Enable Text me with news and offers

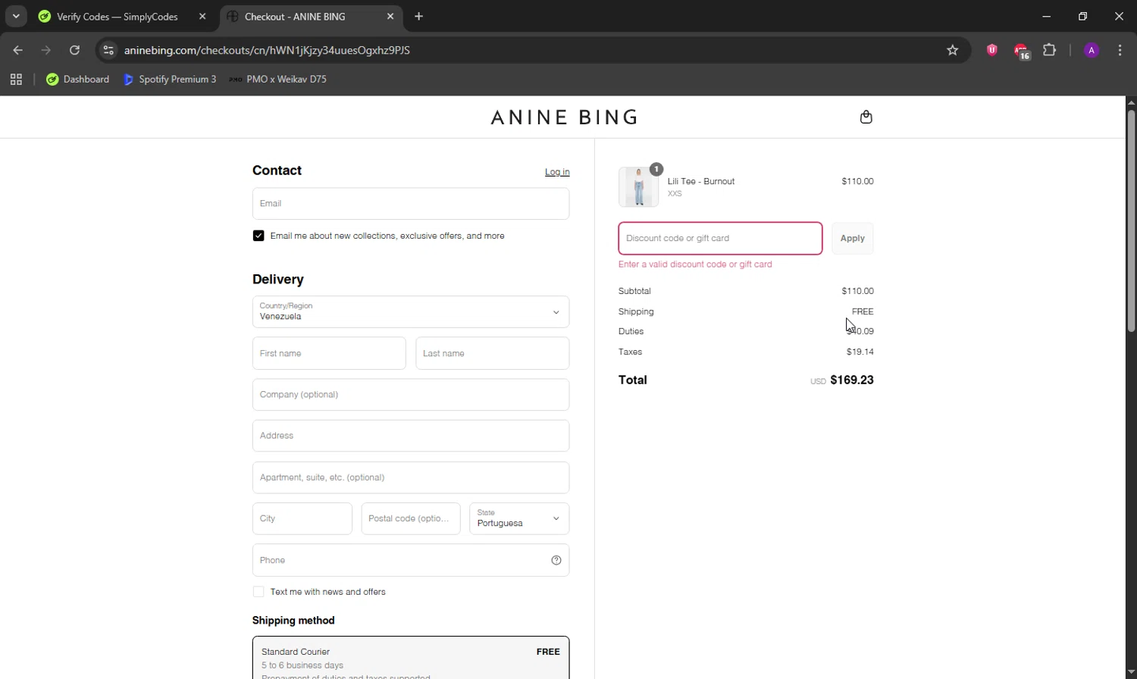tap(258, 592)
